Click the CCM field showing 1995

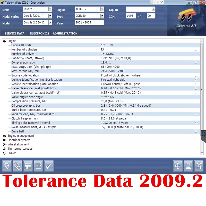click(131, 16)
